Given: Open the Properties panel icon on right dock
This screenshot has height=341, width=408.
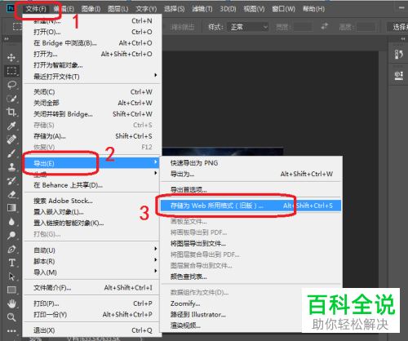Looking at the screenshot, I should click(x=399, y=76).
